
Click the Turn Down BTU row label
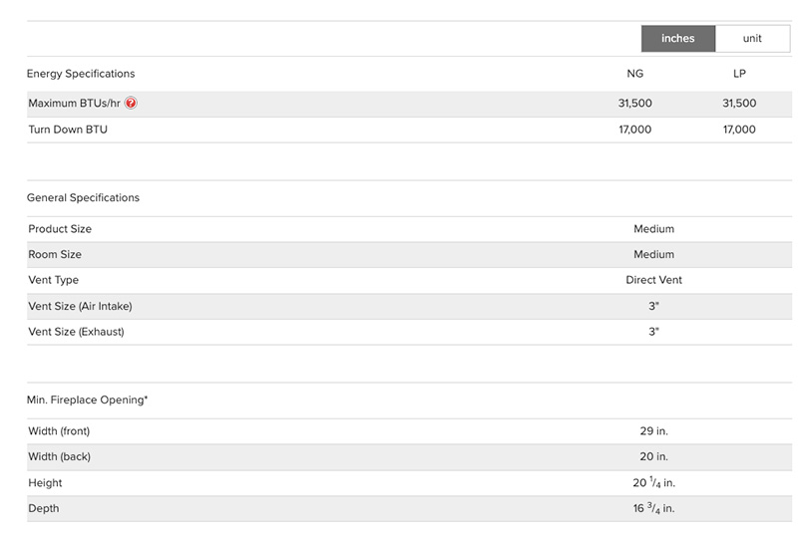click(x=68, y=130)
